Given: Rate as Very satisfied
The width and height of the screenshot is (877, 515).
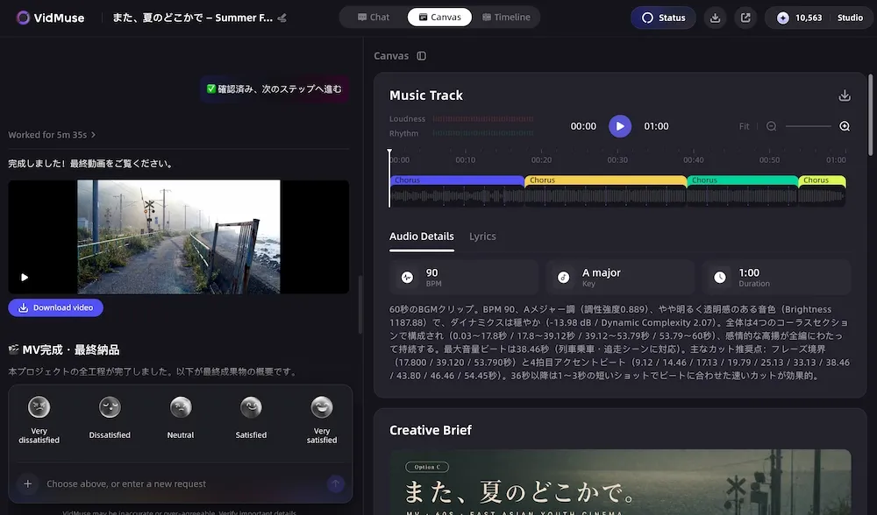Looking at the screenshot, I should [322, 419].
